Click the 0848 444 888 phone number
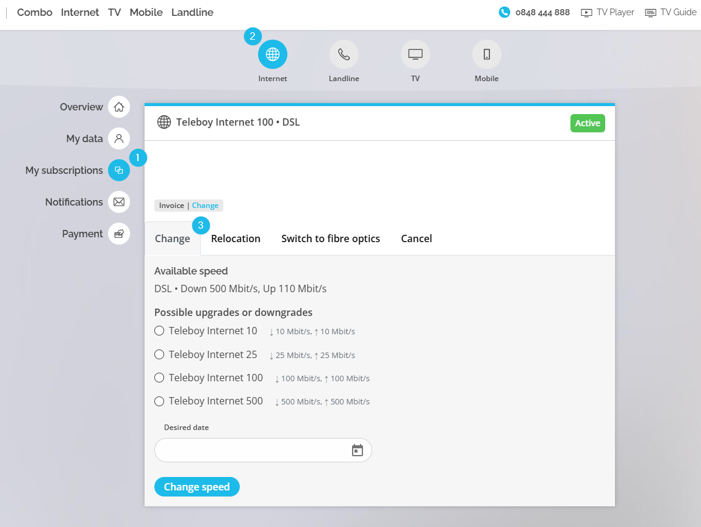Viewport: 701px width, 527px height. pos(542,13)
